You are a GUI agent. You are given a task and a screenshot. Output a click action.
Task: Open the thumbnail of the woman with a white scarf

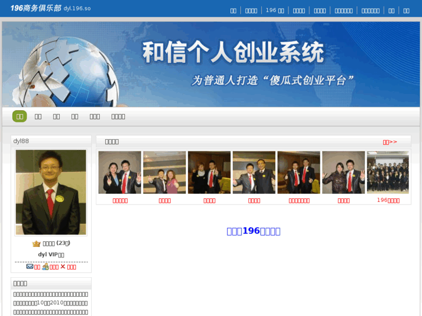click(209, 172)
